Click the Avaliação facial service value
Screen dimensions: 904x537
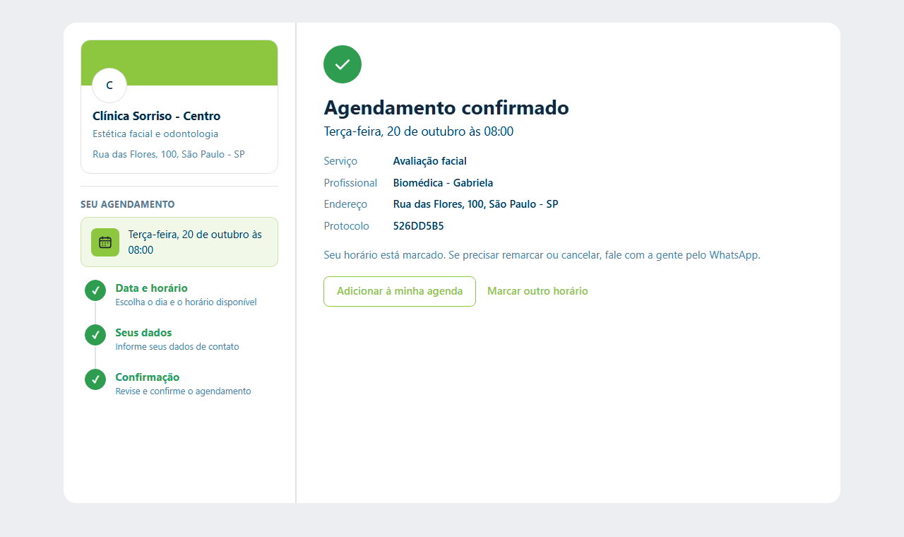click(430, 161)
